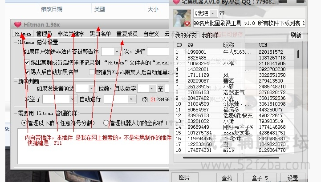Screen dimensions: 321x182
Task: Select 管理机器人加的全部群 radio option
Action: (x=106, y=123)
